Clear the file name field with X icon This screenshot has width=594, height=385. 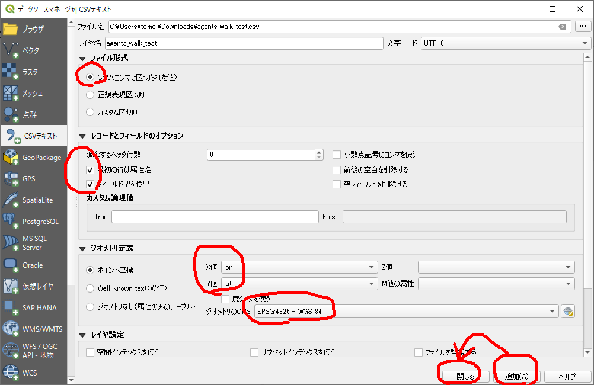point(562,27)
